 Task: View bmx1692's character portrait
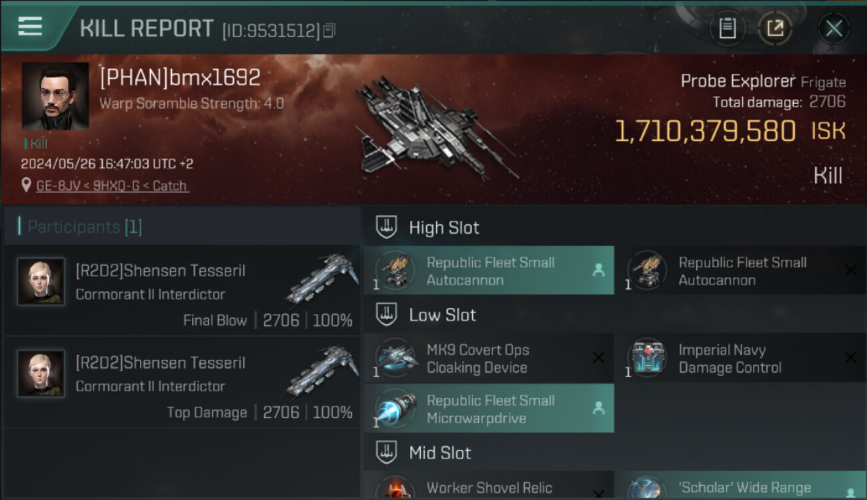55,96
